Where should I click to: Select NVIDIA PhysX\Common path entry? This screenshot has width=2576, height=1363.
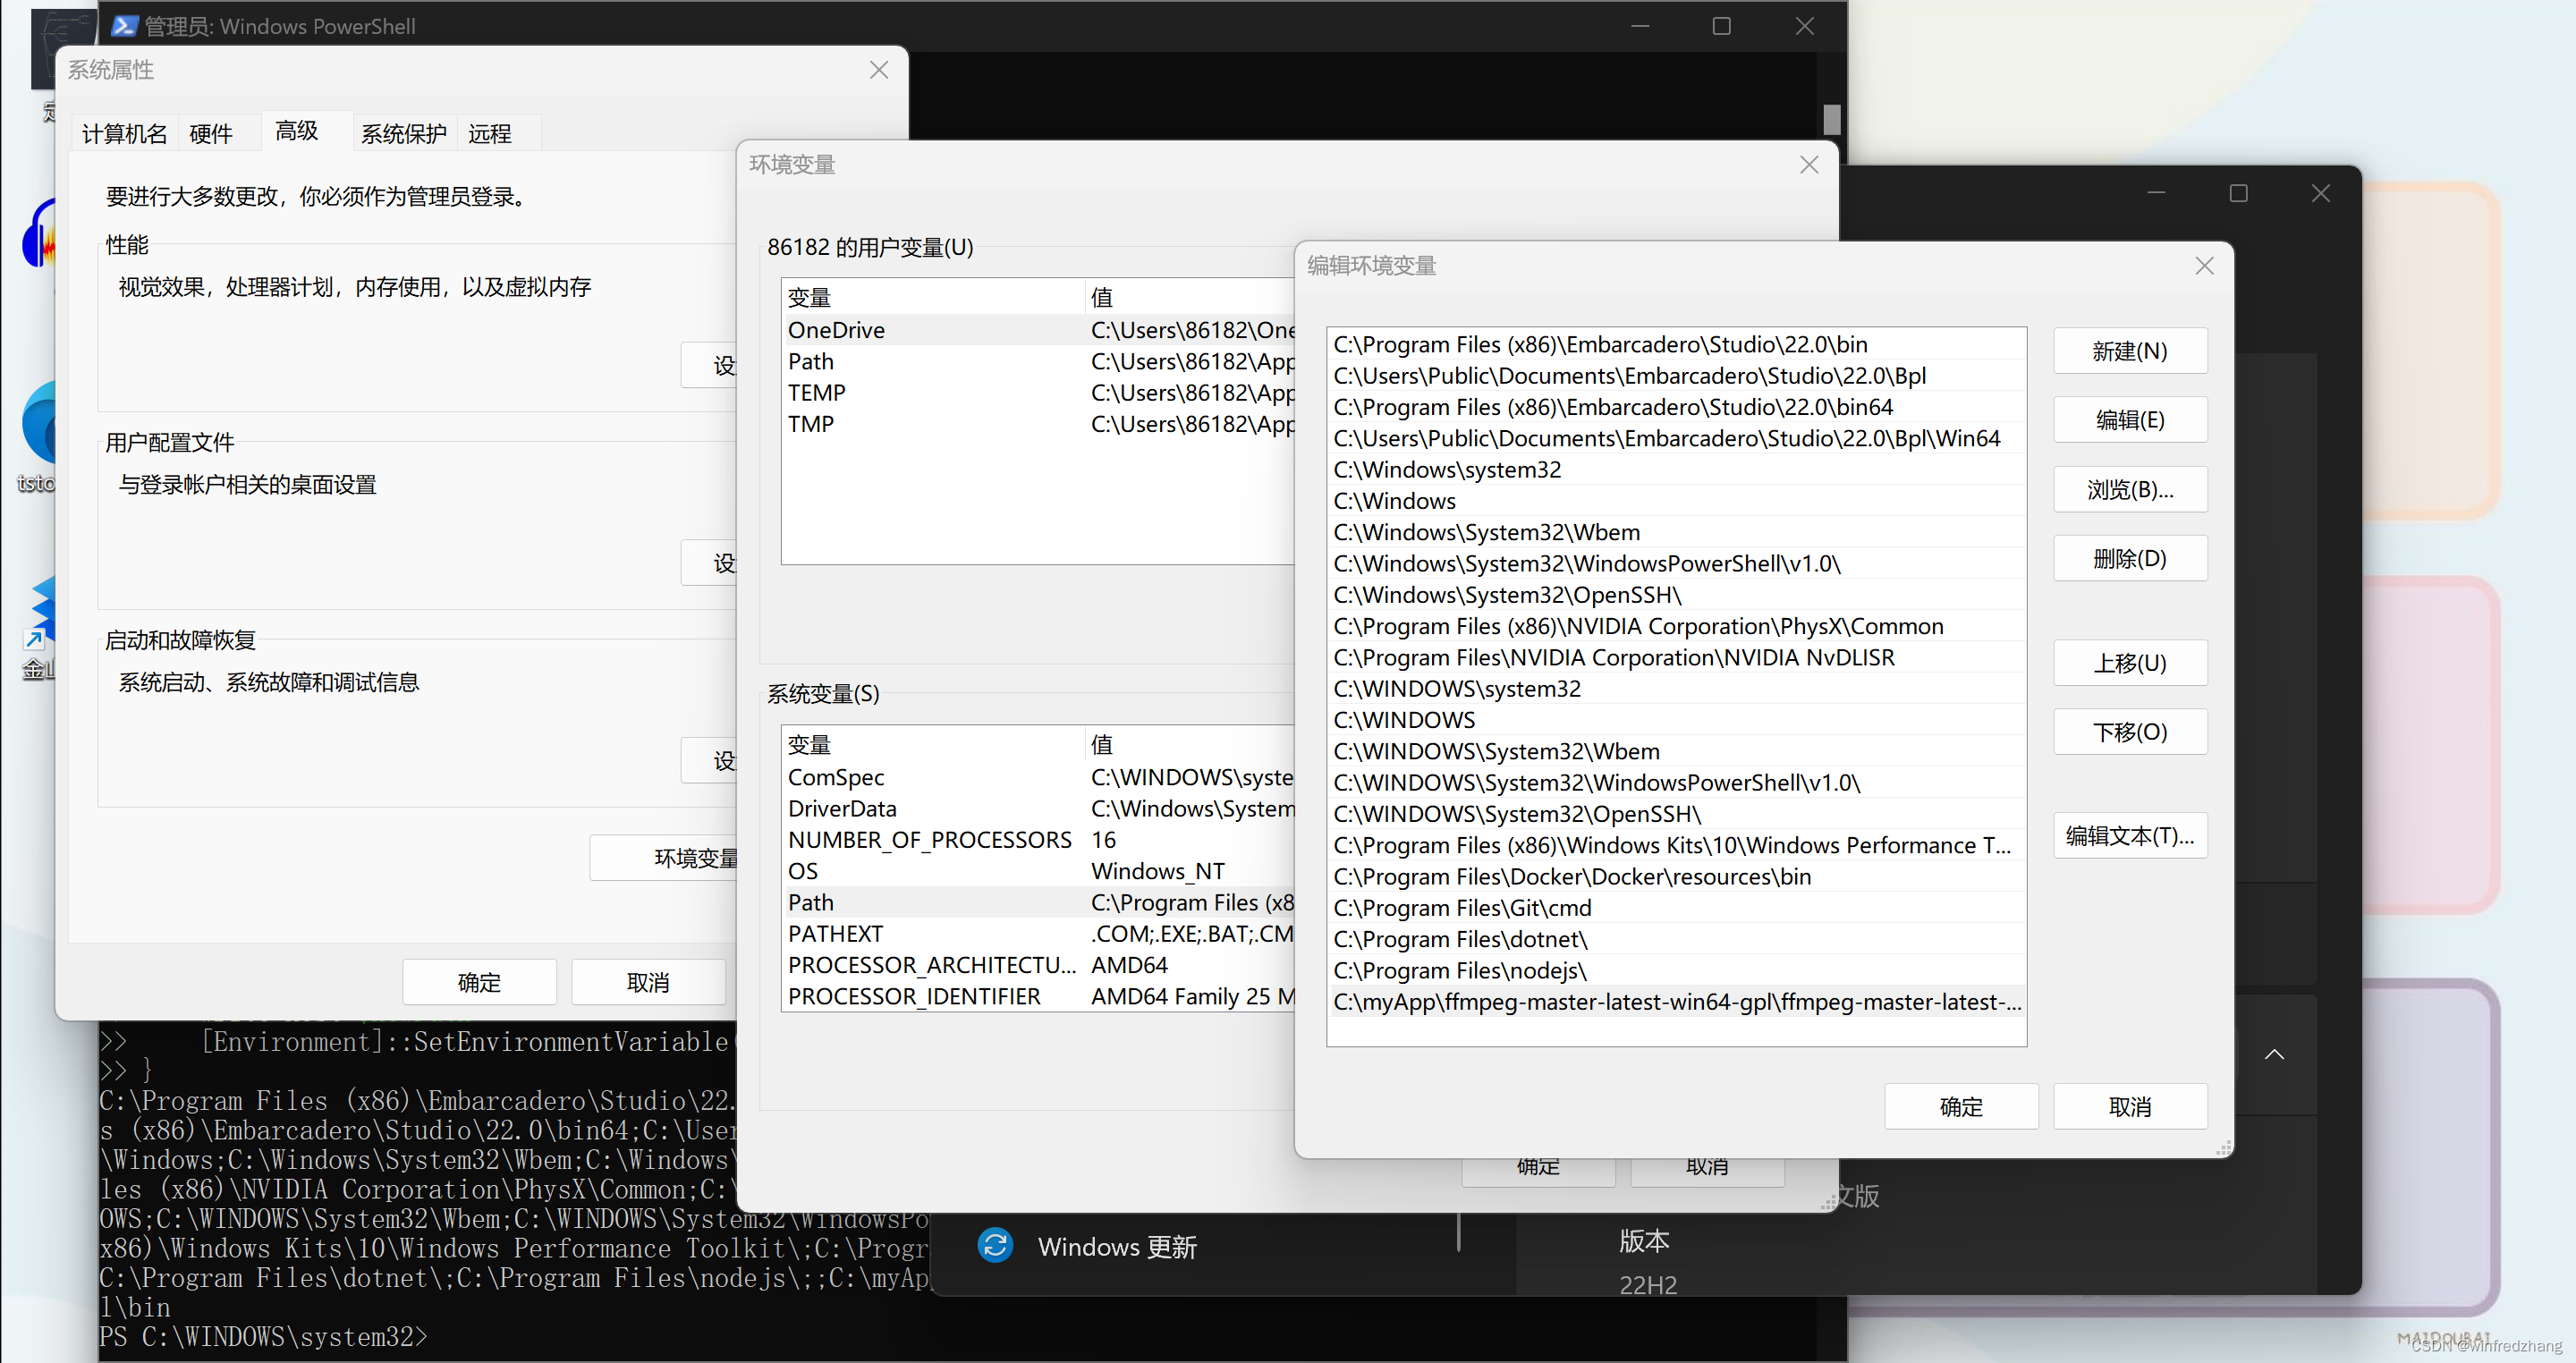[x=1677, y=626]
